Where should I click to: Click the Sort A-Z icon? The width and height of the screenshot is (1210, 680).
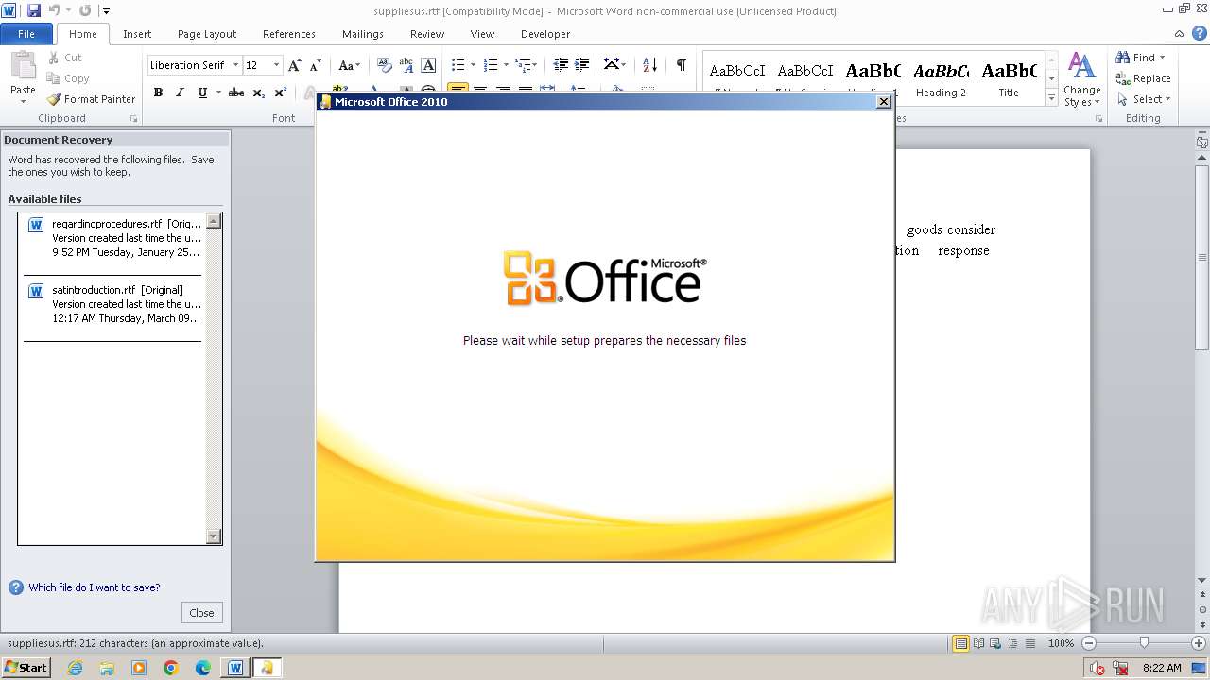[649, 65]
